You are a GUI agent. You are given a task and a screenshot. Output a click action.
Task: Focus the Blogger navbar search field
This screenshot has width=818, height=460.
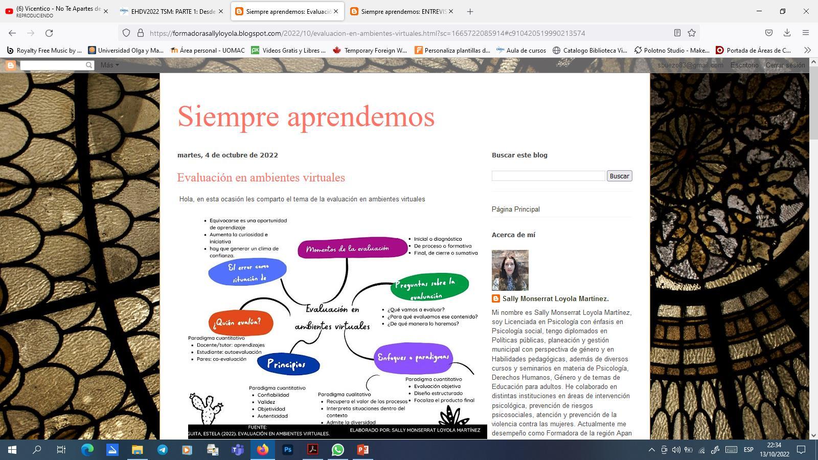[x=53, y=65]
